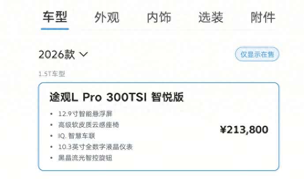Select the 途观L Pro 300TSI 智悦版 title
Screen dimensions: 304x179
pyautogui.click(x=116, y=97)
